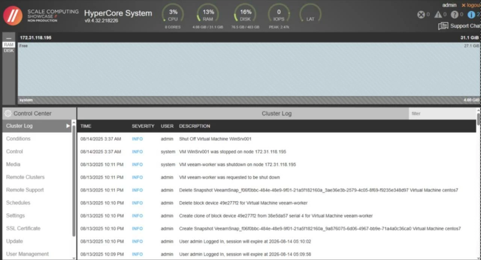481x260 pixels.
Task: Click version v9.4.32.218226 text
Action: point(101,21)
